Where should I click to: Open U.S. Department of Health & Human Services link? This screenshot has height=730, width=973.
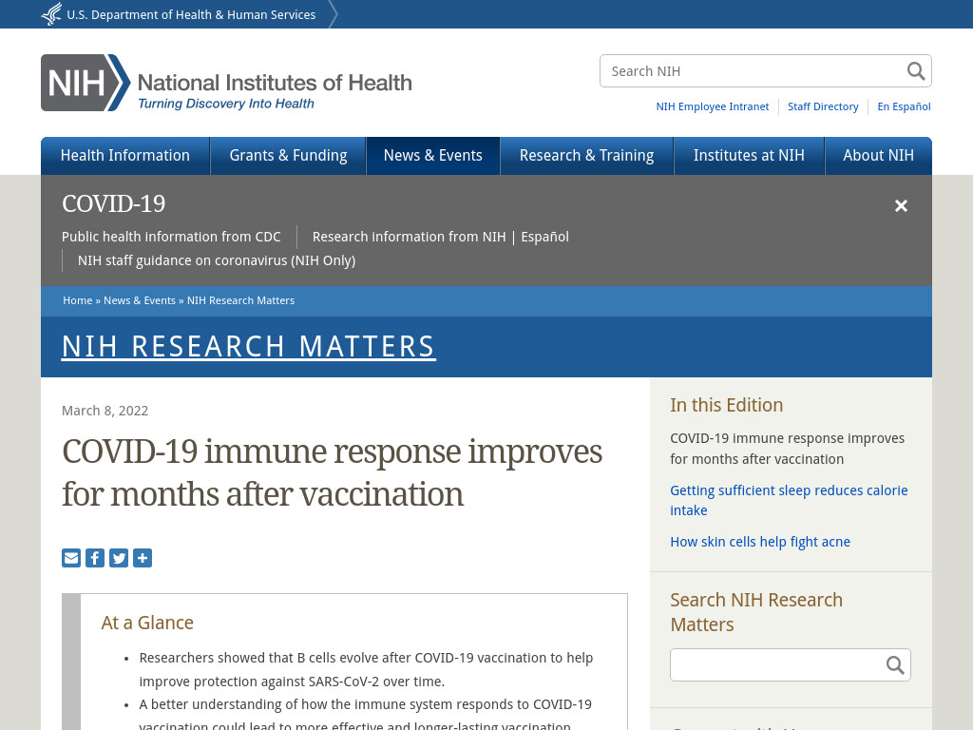pyautogui.click(x=191, y=14)
